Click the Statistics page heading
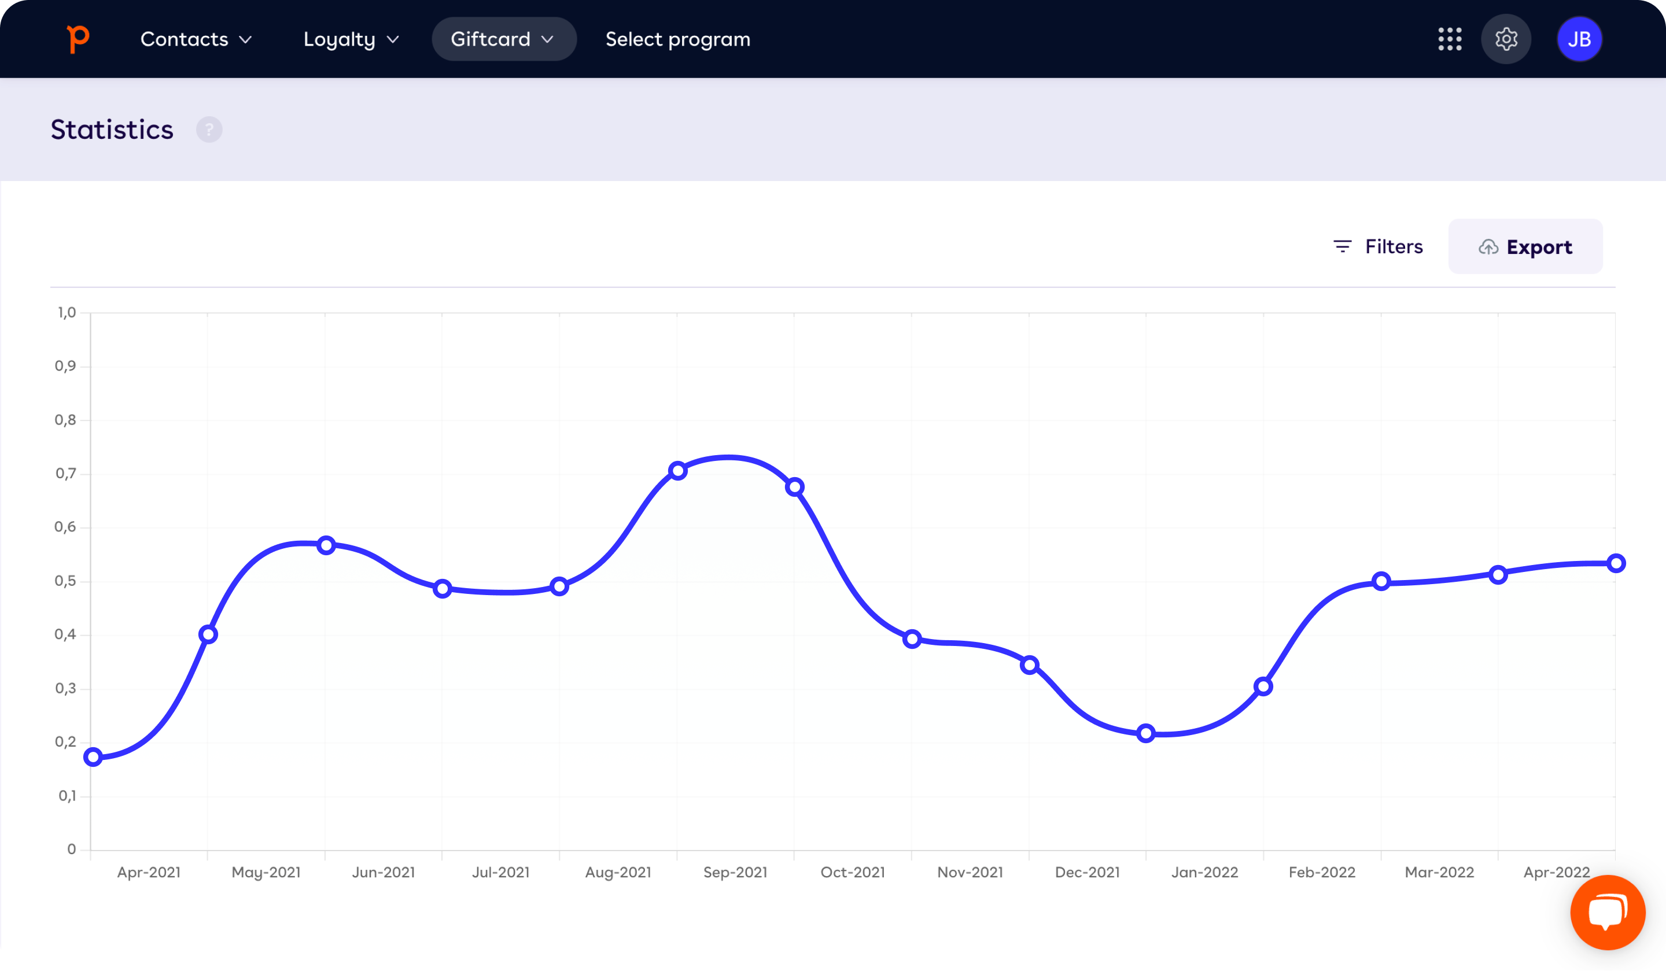The height and width of the screenshot is (971, 1666). [x=112, y=130]
